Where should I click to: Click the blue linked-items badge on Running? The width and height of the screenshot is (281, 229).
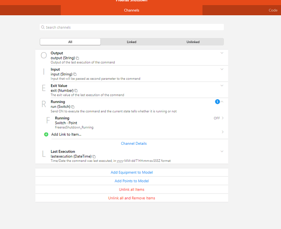click(217, 101)
